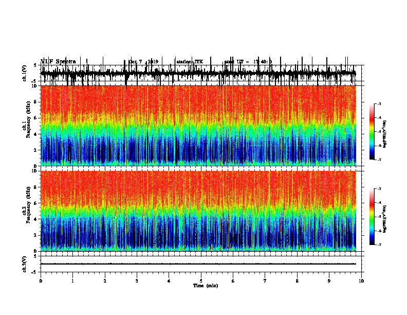
Task: Click the ch.2 "Frequency (kHz)" axis label
Action: (x=28, y=205)
